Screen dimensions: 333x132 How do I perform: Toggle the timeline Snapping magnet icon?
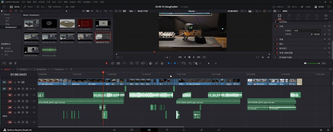151,63
